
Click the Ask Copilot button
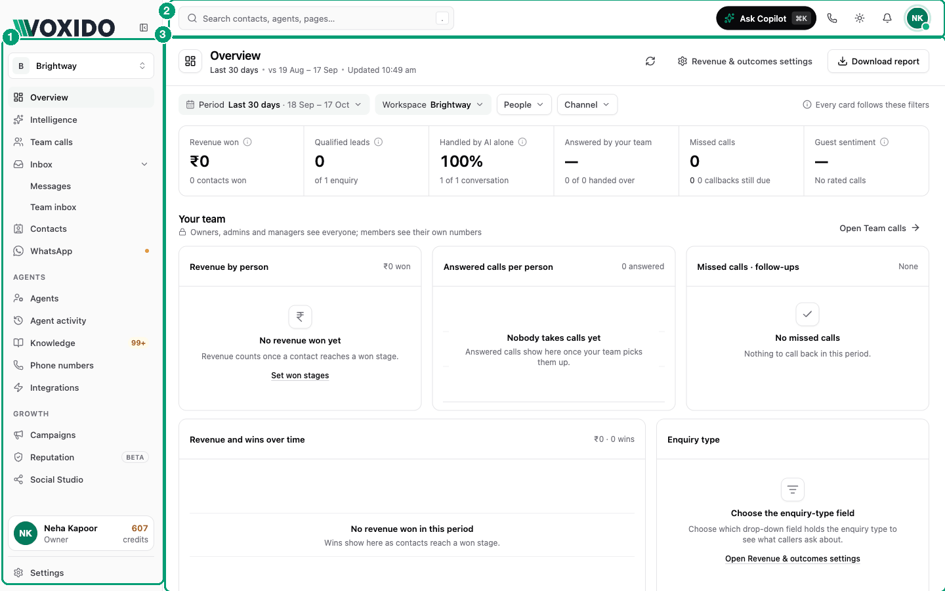[766, 18]
